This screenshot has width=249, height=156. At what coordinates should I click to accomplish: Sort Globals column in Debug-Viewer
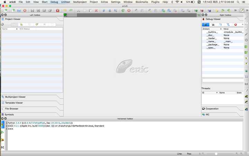point(212,29)
